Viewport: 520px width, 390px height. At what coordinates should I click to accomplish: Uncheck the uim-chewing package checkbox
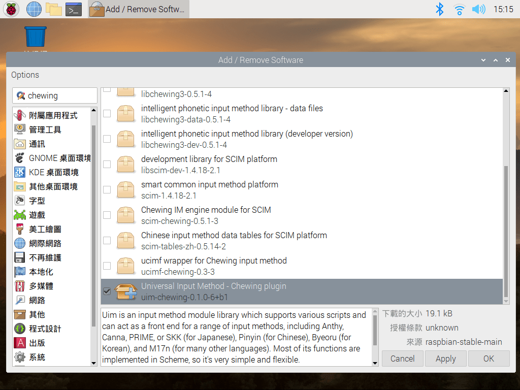[107, 291]
